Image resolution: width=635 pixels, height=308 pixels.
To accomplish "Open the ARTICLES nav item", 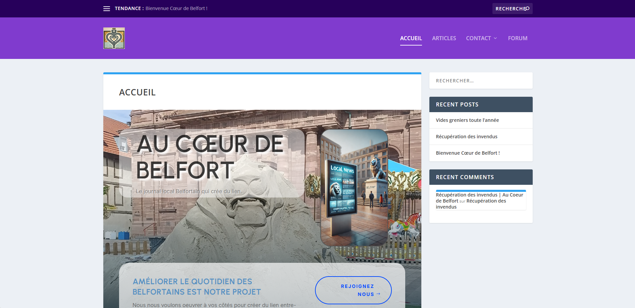I will [444, 38].
